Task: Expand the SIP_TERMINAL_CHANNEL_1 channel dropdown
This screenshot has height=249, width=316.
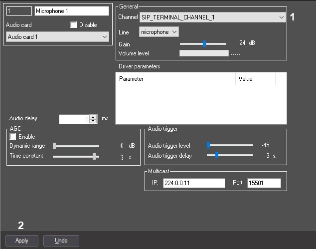Action: (213, 17)
